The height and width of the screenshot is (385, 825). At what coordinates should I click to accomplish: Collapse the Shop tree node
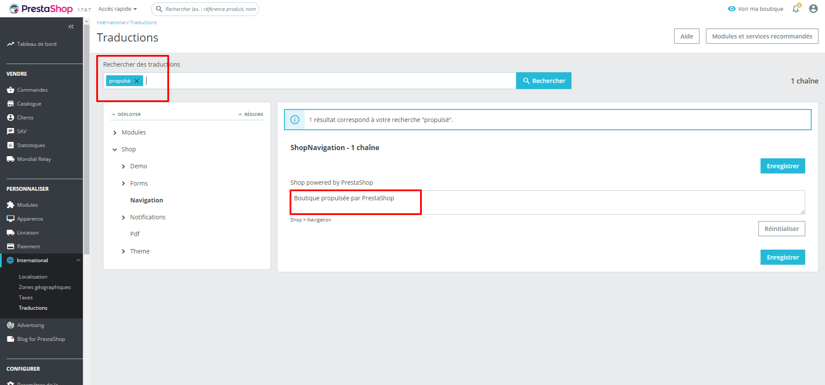[x=115, y=149]
